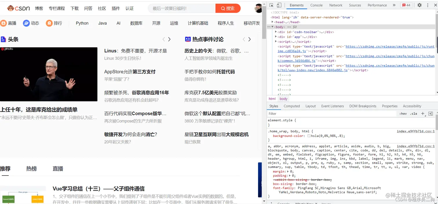Open the Computed styles tab
Screen dimensions: 438x204
292,106
